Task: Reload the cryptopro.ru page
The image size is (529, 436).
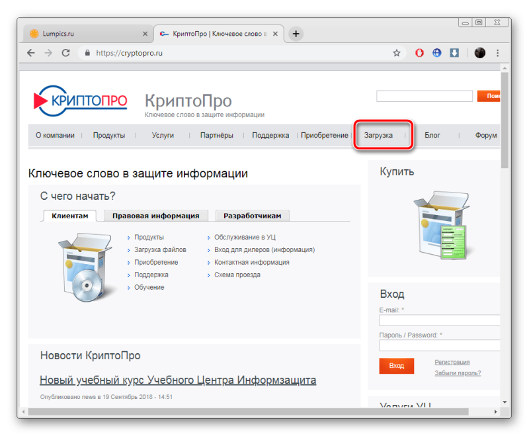Action: point(65,53)
